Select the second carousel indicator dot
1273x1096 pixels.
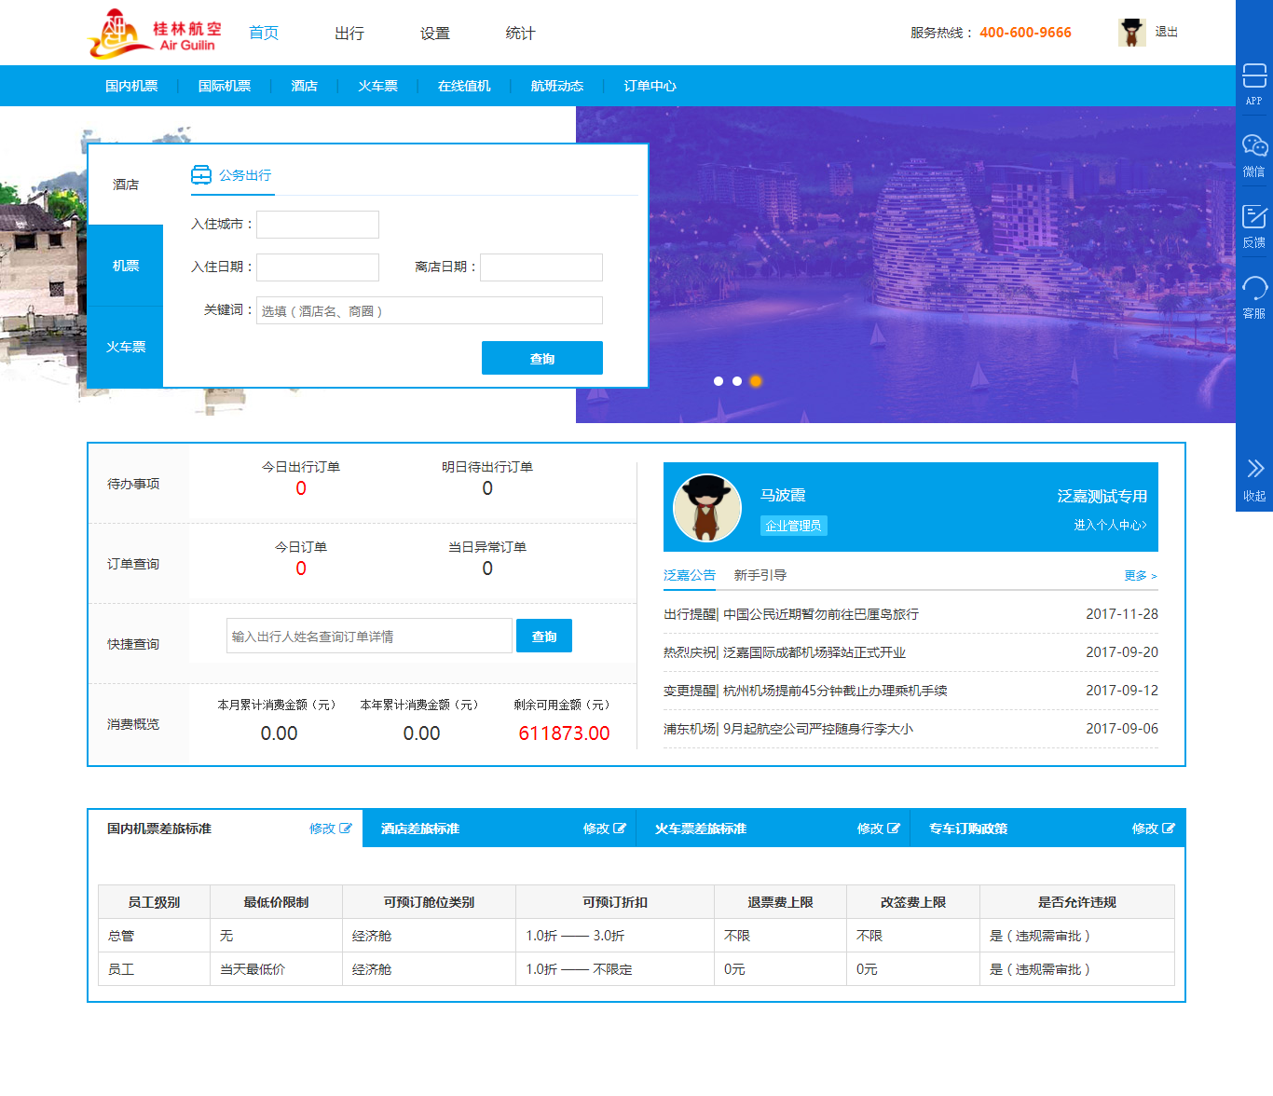[737, 381]
